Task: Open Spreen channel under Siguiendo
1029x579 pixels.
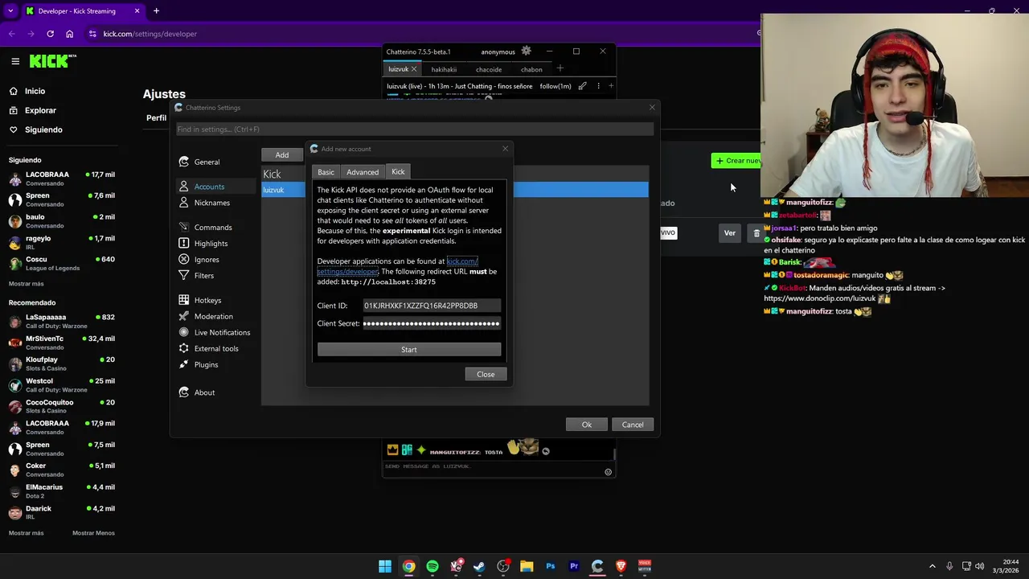Action: [62, 199]
